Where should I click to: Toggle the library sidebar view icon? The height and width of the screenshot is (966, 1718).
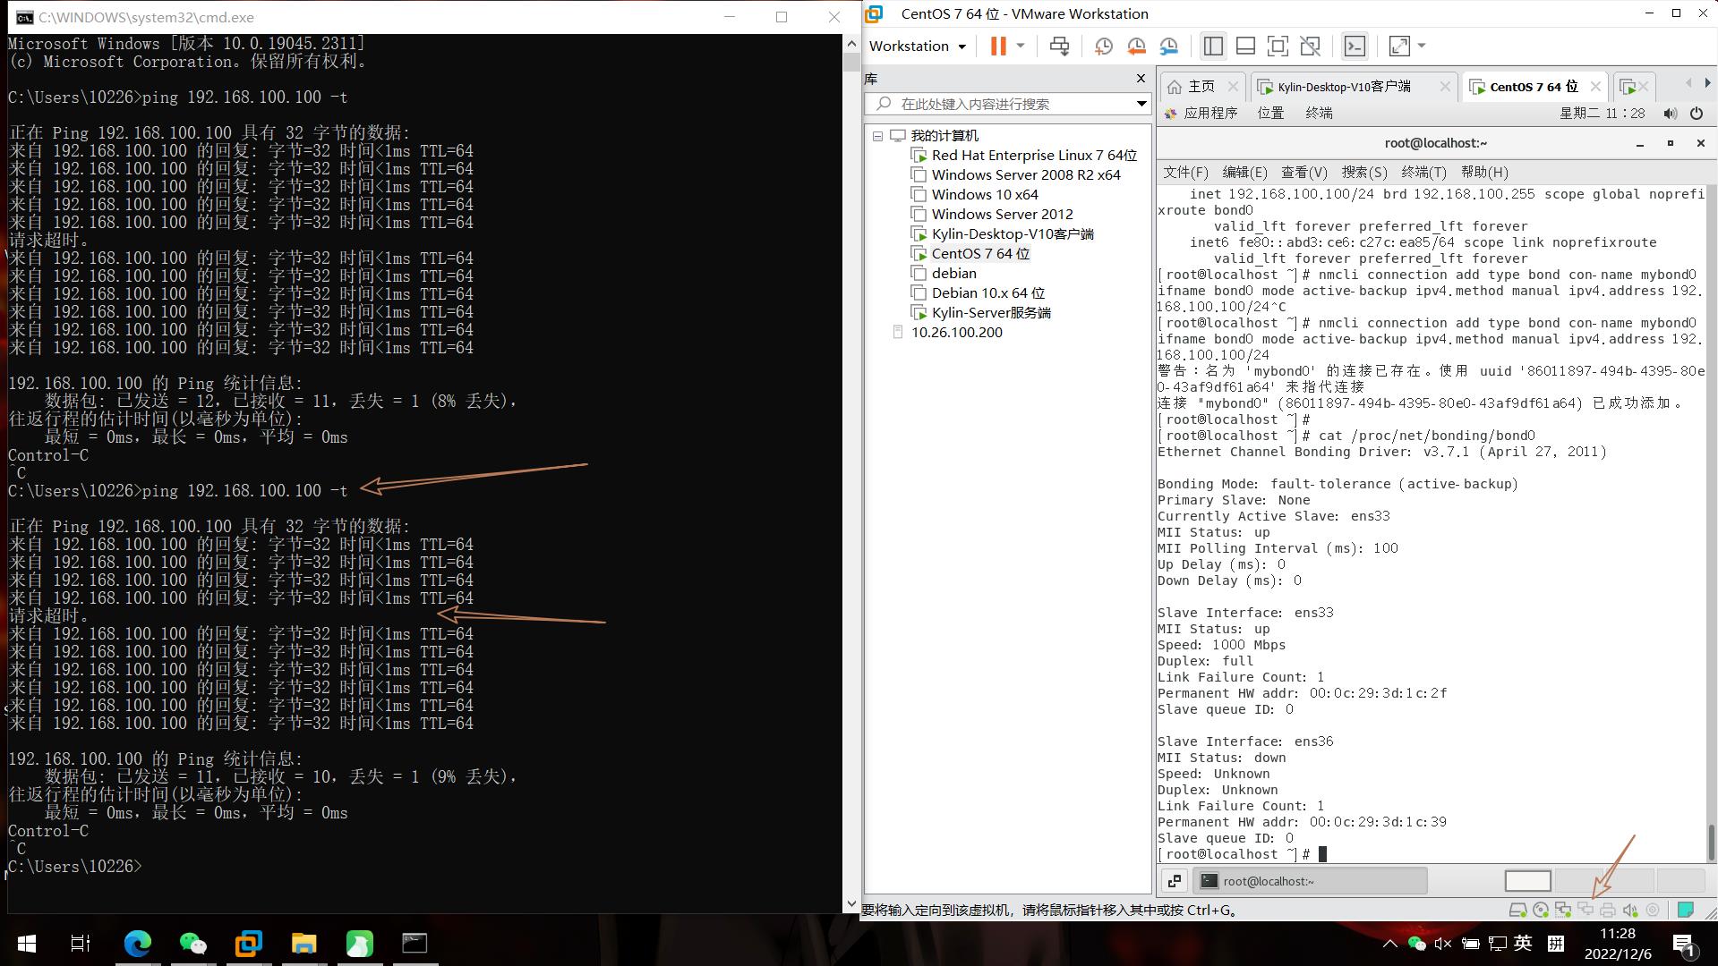(1213, 47)
